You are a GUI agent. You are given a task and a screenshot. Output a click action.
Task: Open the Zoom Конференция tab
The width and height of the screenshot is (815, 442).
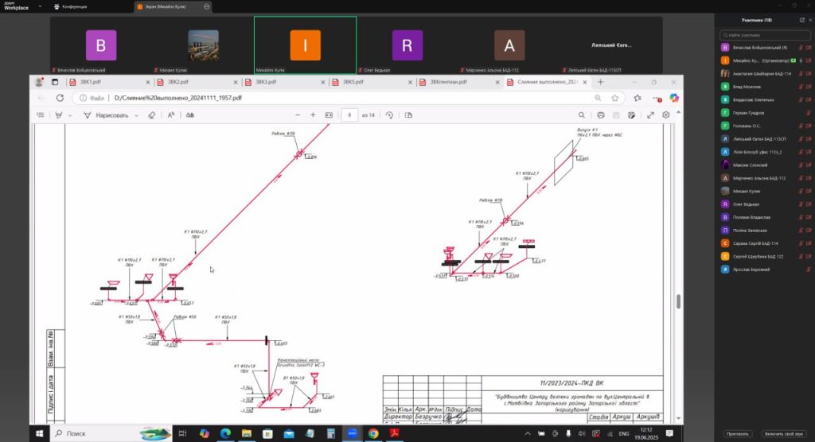(71, 6)
